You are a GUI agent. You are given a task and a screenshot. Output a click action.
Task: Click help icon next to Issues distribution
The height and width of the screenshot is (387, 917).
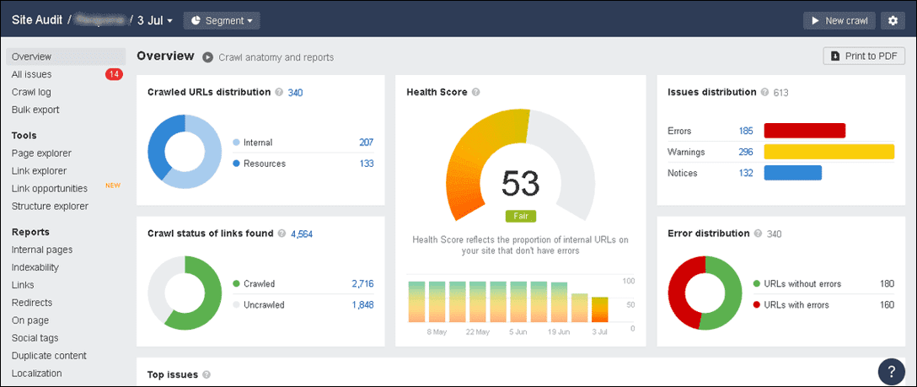click(764, 93)
